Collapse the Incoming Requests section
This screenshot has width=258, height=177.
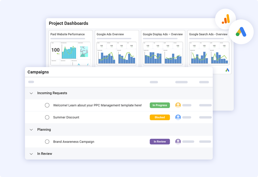(x=31, y=93)
